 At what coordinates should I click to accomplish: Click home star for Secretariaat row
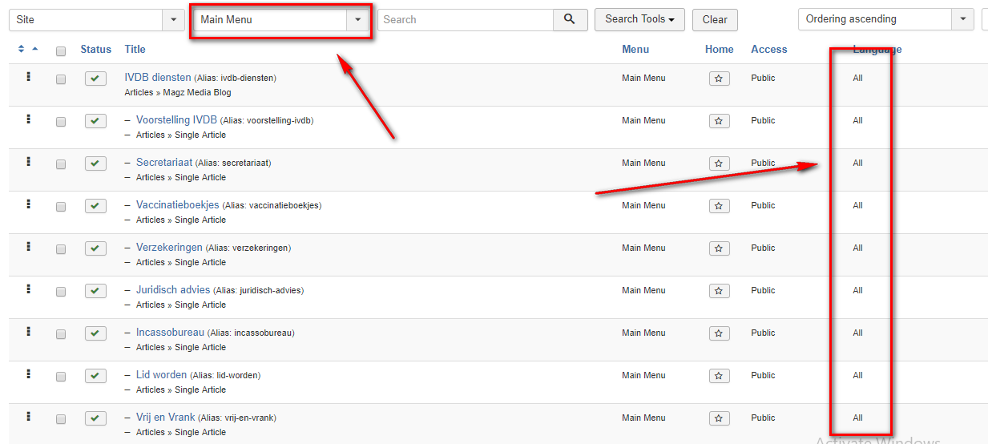click(x=719, y=163)
